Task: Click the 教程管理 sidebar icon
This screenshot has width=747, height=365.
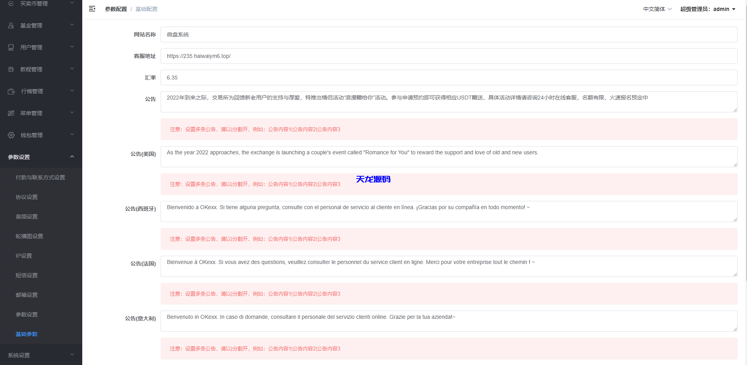Action: [x=11, y=69]
